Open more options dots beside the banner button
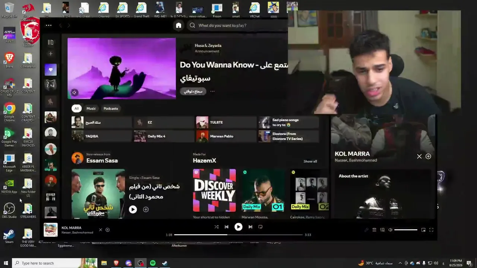This screenshot has height=268, width=477. coord(212,91)
